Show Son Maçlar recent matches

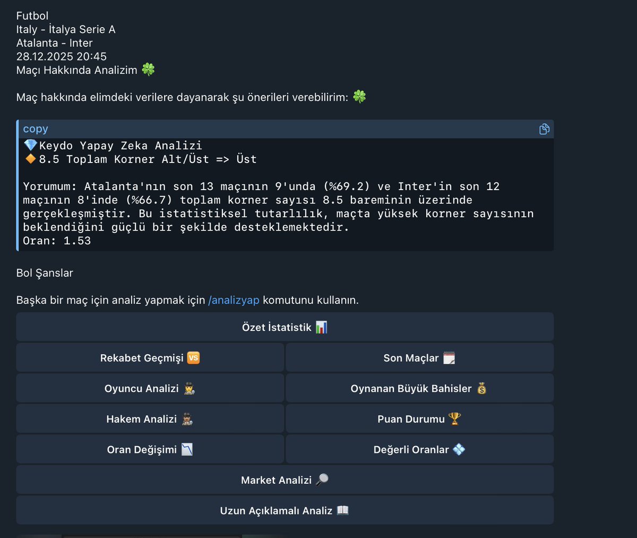[x=419, y=357]
